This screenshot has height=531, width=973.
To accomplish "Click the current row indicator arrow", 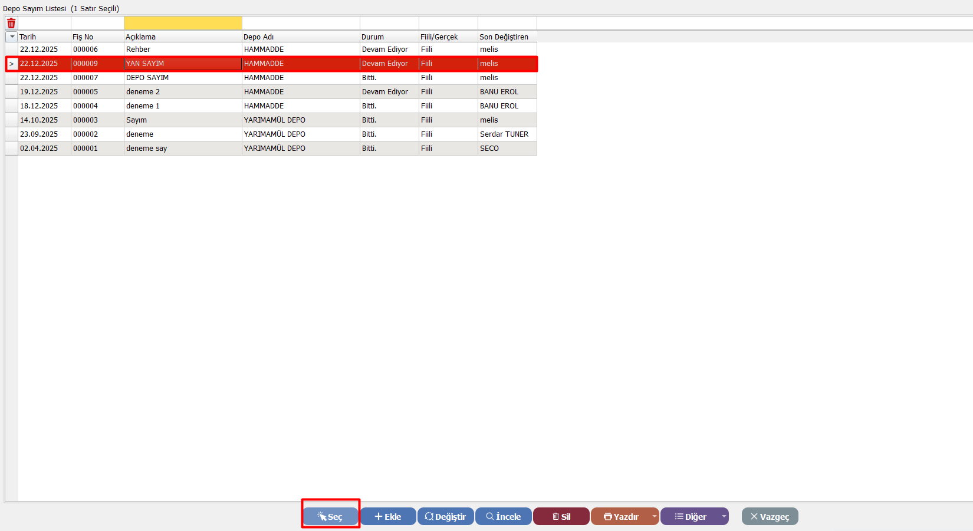I will pyautogui.click(x=12, y=64).
